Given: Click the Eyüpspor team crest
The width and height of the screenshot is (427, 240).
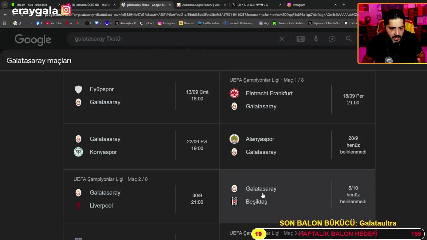Looking at the screenshot, I should click(x=78, y=89).
